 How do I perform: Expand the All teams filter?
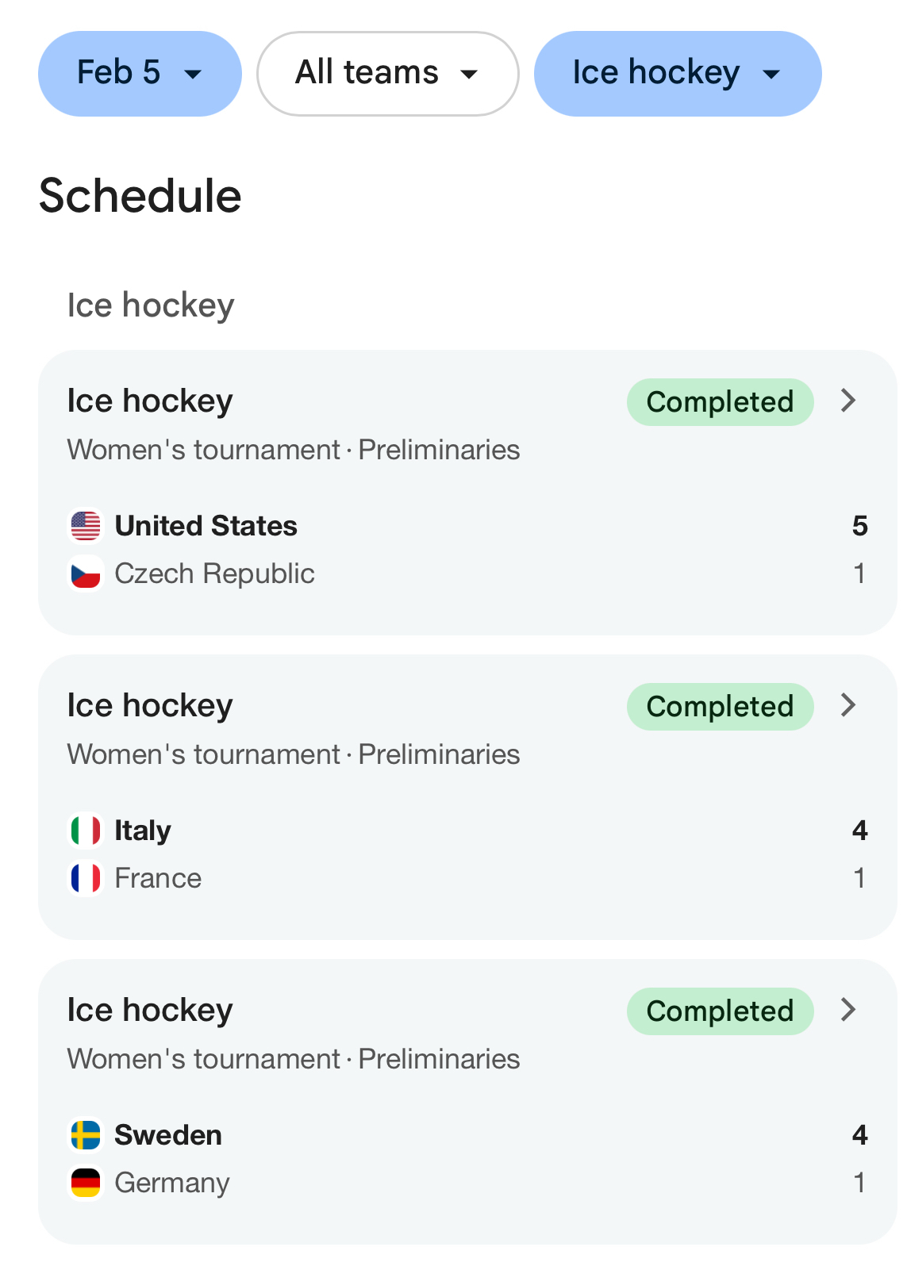(387, 74)
